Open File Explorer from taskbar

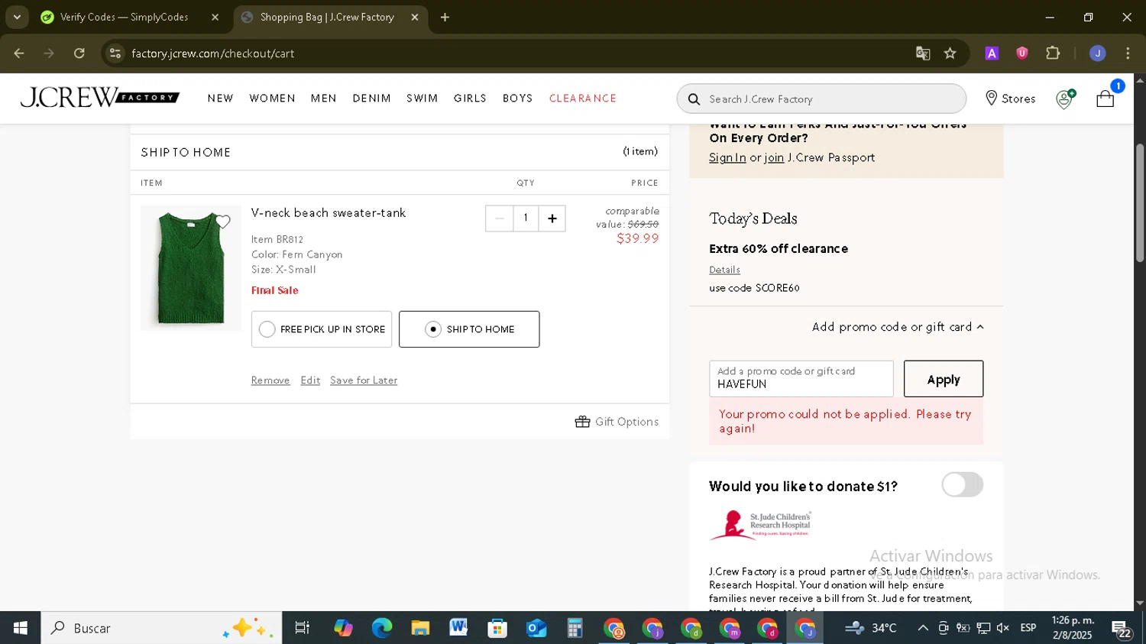point(420,628)
